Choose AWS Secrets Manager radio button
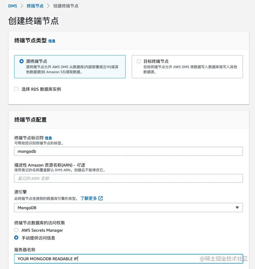 coord(16,230)
